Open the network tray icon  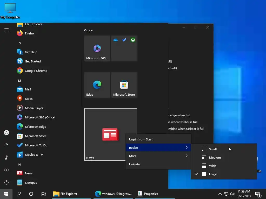(x=226, y=194)
